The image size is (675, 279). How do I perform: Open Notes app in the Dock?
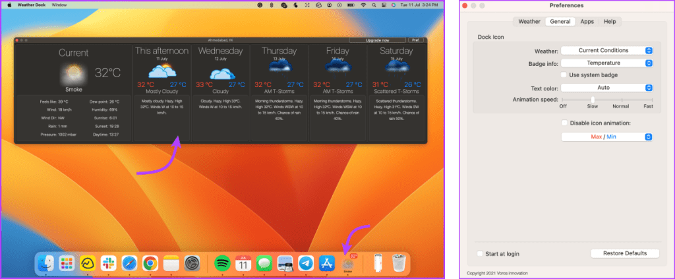(x=171, y=263)
